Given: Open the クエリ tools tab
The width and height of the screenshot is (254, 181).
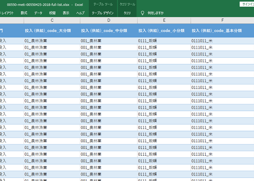Looking at the screenshot, I should 127,13.
